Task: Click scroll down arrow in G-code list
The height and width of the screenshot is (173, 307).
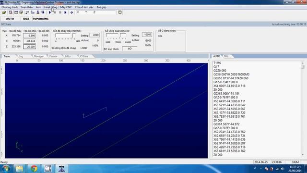Action: coord(303,155)
